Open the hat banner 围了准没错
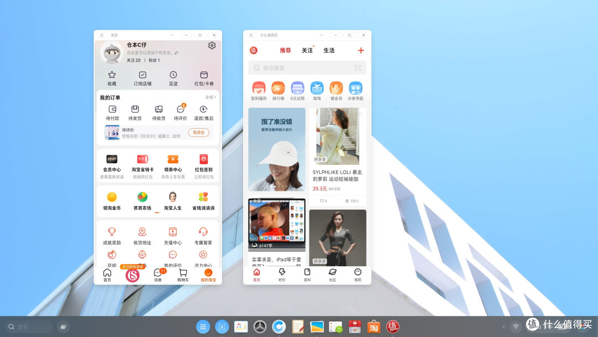Viewport: 598px width, 337px height. (x=277, y=149)
